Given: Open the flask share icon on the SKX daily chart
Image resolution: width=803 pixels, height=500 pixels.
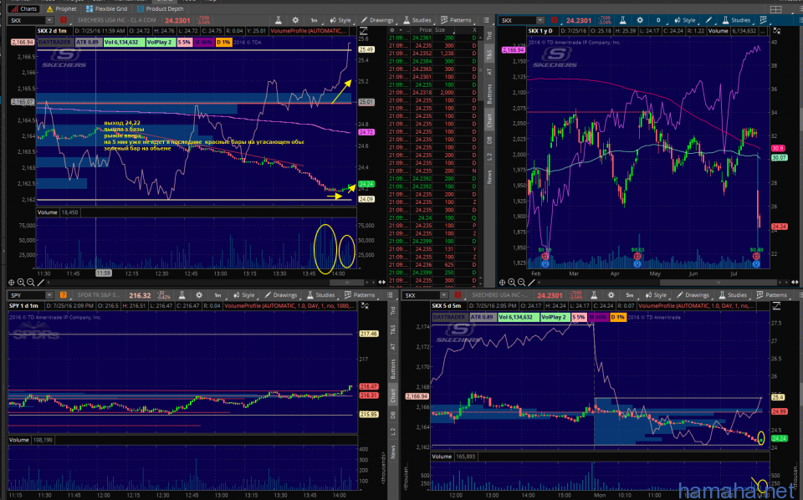Looking at the screenshot, I should [622, 20].
